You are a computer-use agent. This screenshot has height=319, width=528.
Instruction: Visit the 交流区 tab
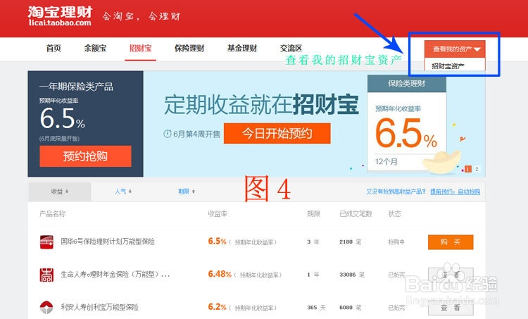(x=291, y=48)
